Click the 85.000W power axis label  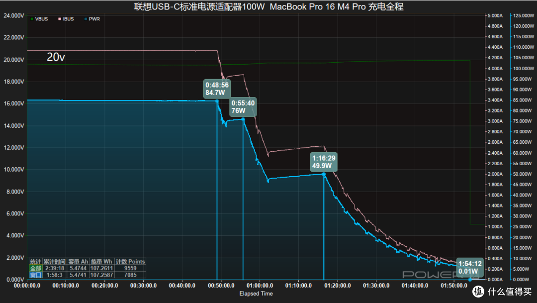(x=523, y=100)
